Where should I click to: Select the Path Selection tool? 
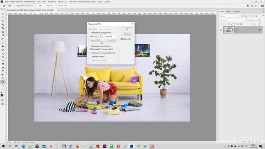3,75
